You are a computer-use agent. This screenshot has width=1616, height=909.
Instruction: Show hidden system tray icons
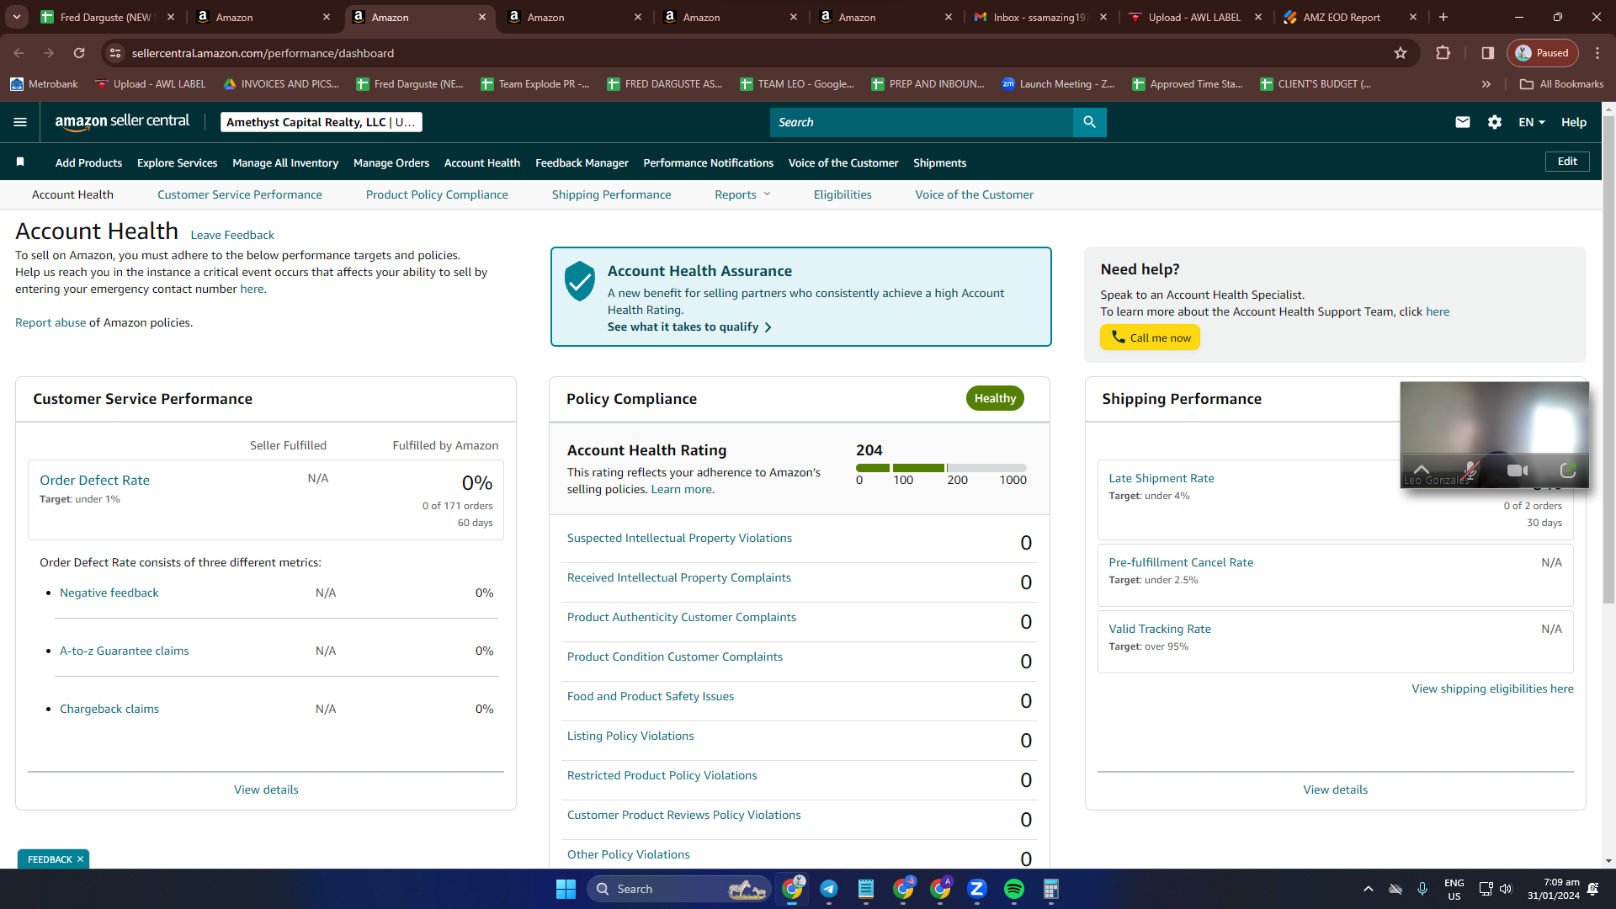point(1369,889)
